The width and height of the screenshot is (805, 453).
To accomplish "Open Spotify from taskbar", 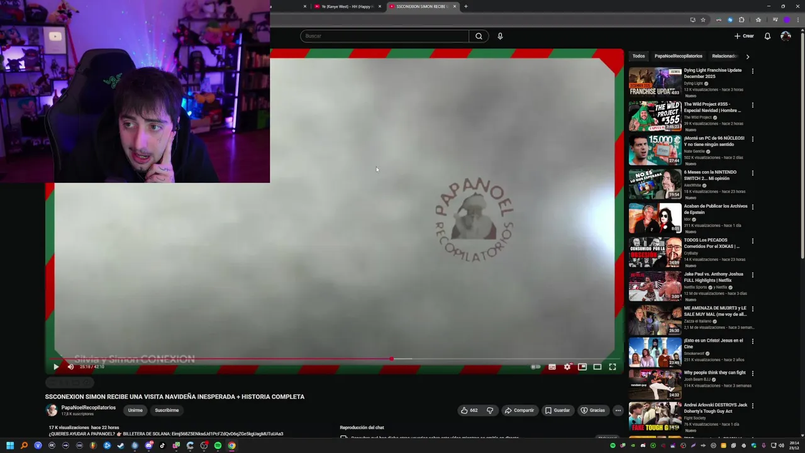I will (218, 445).
